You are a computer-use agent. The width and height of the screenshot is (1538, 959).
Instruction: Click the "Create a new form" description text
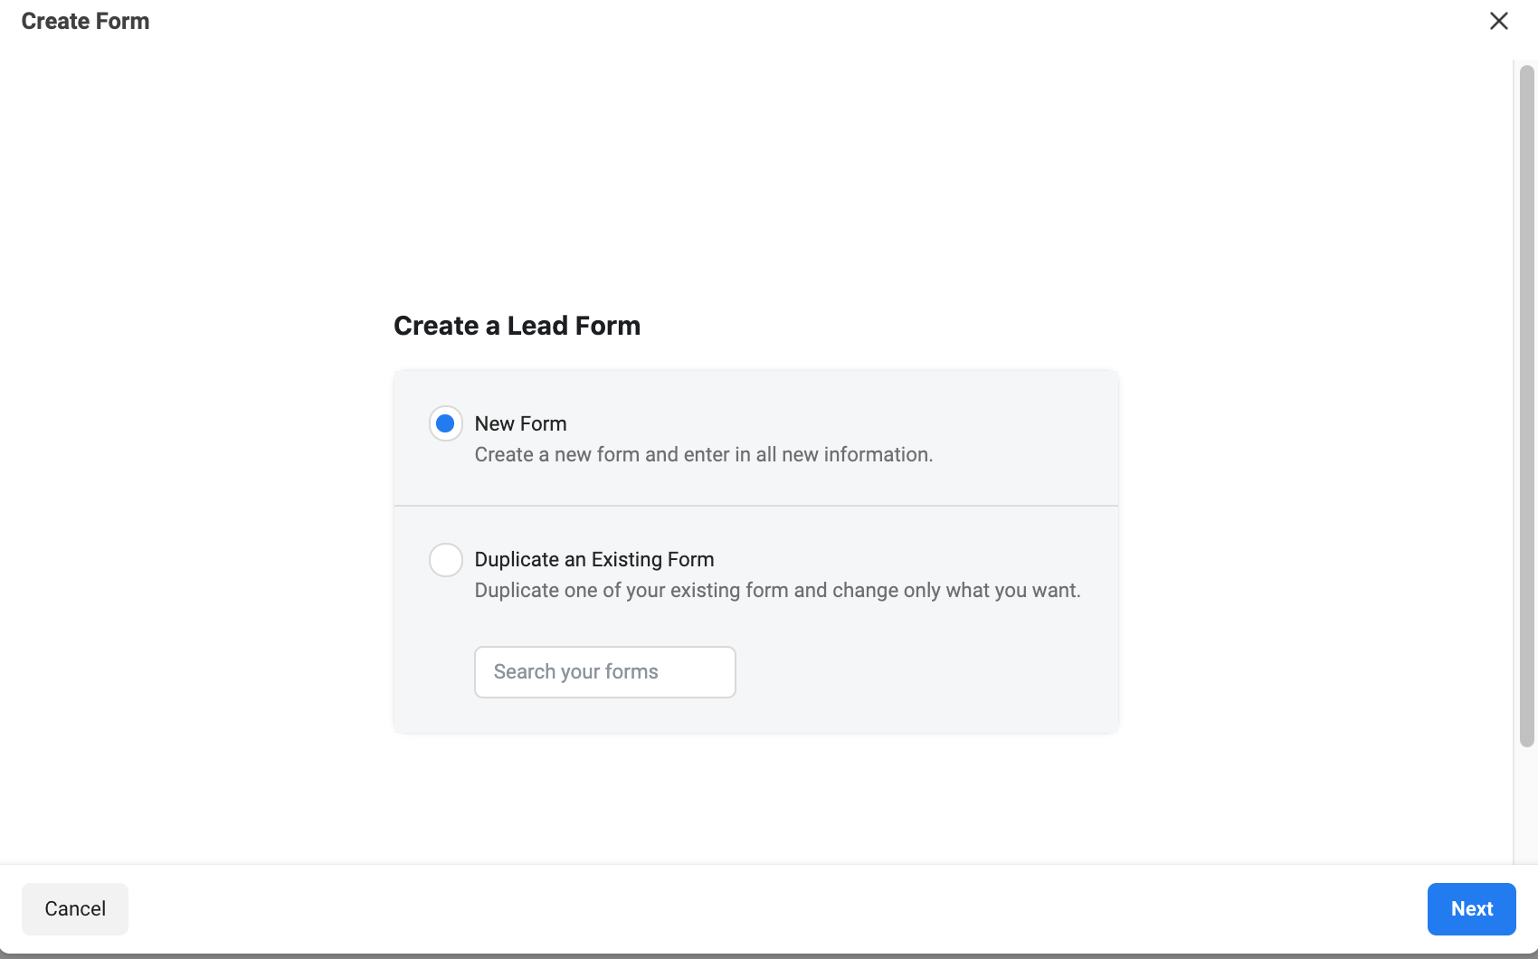click(x=703, y=454)
